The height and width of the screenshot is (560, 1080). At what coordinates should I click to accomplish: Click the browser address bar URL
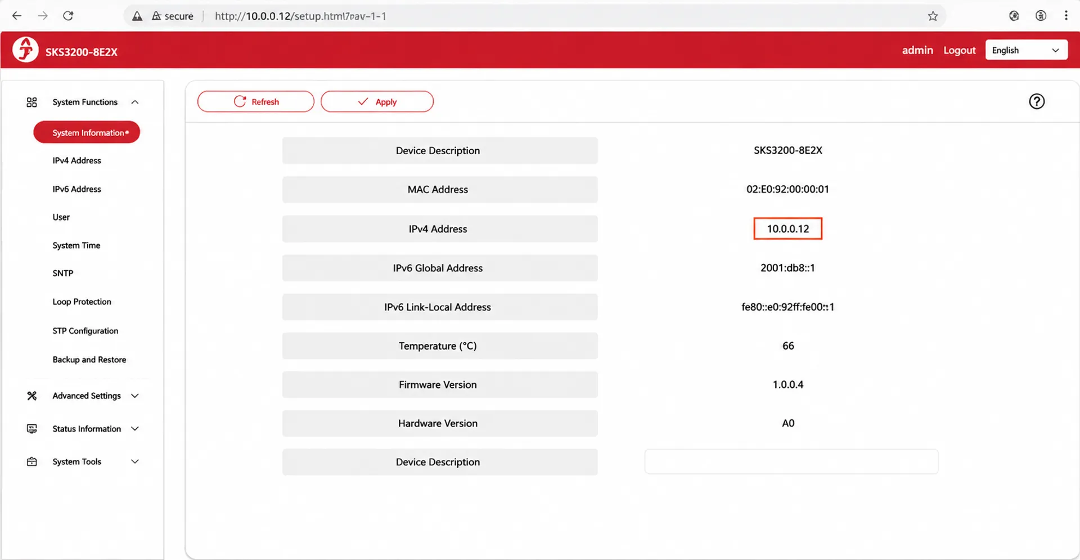300,16
